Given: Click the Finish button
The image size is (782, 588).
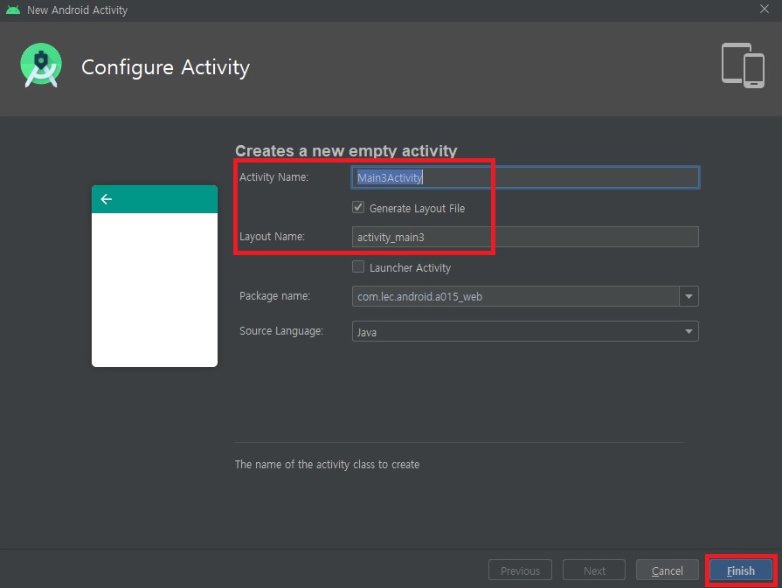Looking at the screenshot, I should point(741,570).
